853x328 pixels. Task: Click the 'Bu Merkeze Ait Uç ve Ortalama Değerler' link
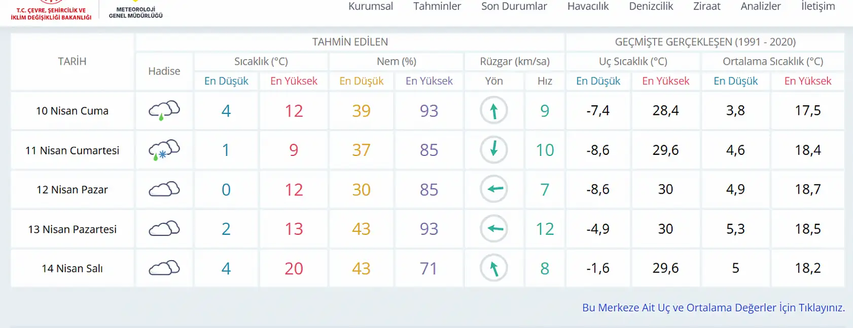(714, 308)
